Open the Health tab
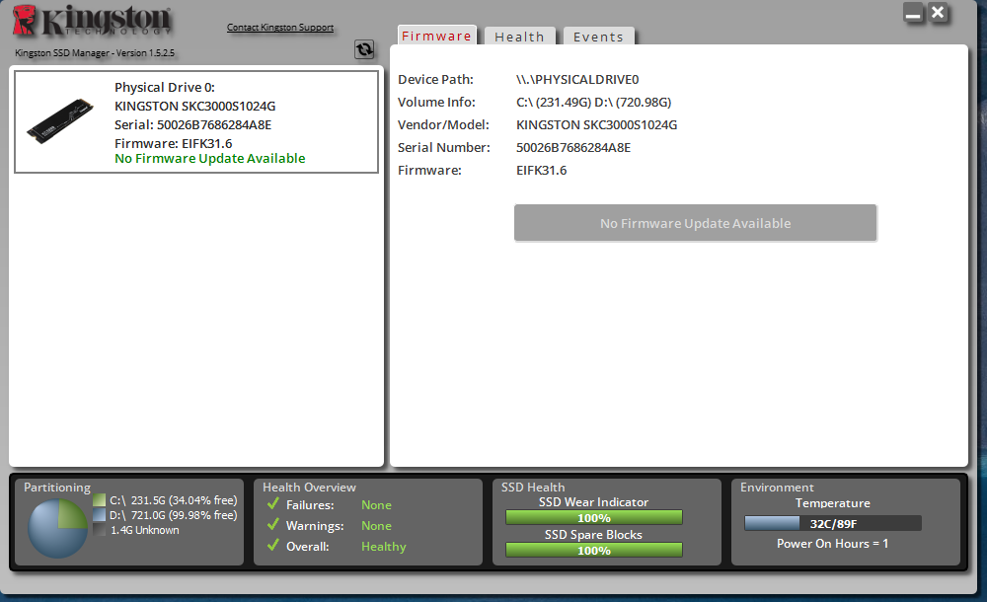The image size is (987, 602). (519, 37)
